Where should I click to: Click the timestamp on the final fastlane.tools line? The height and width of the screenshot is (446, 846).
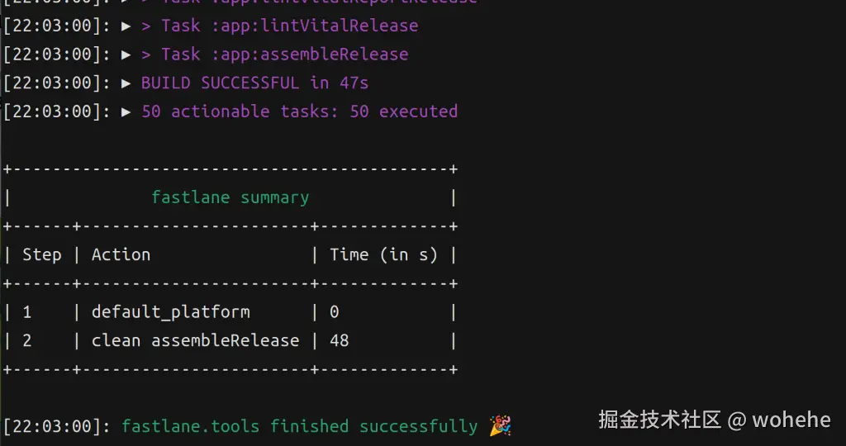coord(56,426)
